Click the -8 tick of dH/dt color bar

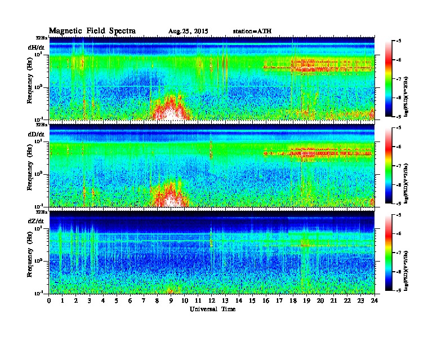pyautogui.click(x=399, y=98)
